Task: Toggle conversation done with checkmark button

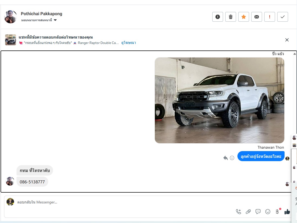Action: point(282,17)
